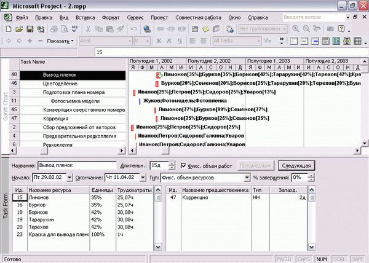Click the Следующая button
Image resolution: width=369 pixels, height=263 pixels.
[x=296, y=166]
